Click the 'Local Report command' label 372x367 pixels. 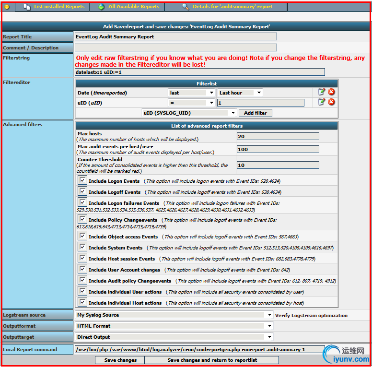[30, 349]
